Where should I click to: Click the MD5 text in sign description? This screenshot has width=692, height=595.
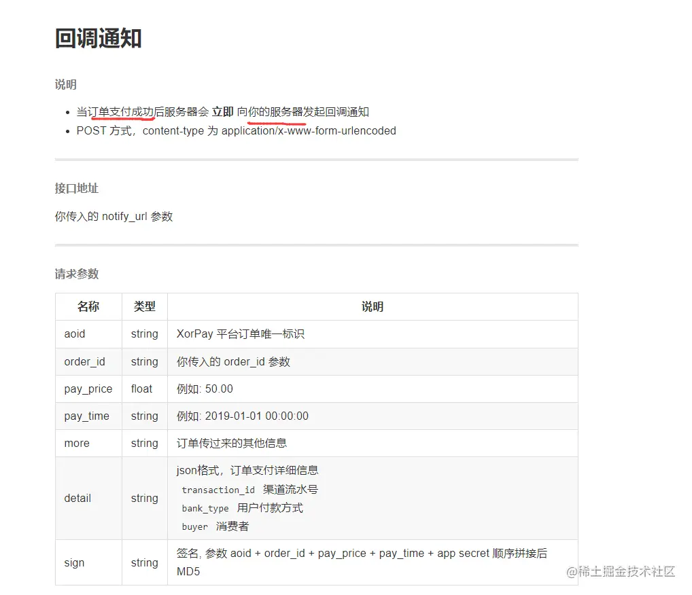click(x=188, y=572)
